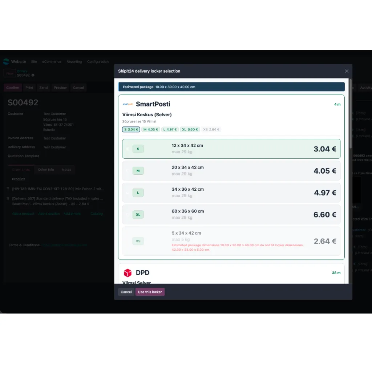
Task: Open the Catalog link
Action: pos(97,214)
